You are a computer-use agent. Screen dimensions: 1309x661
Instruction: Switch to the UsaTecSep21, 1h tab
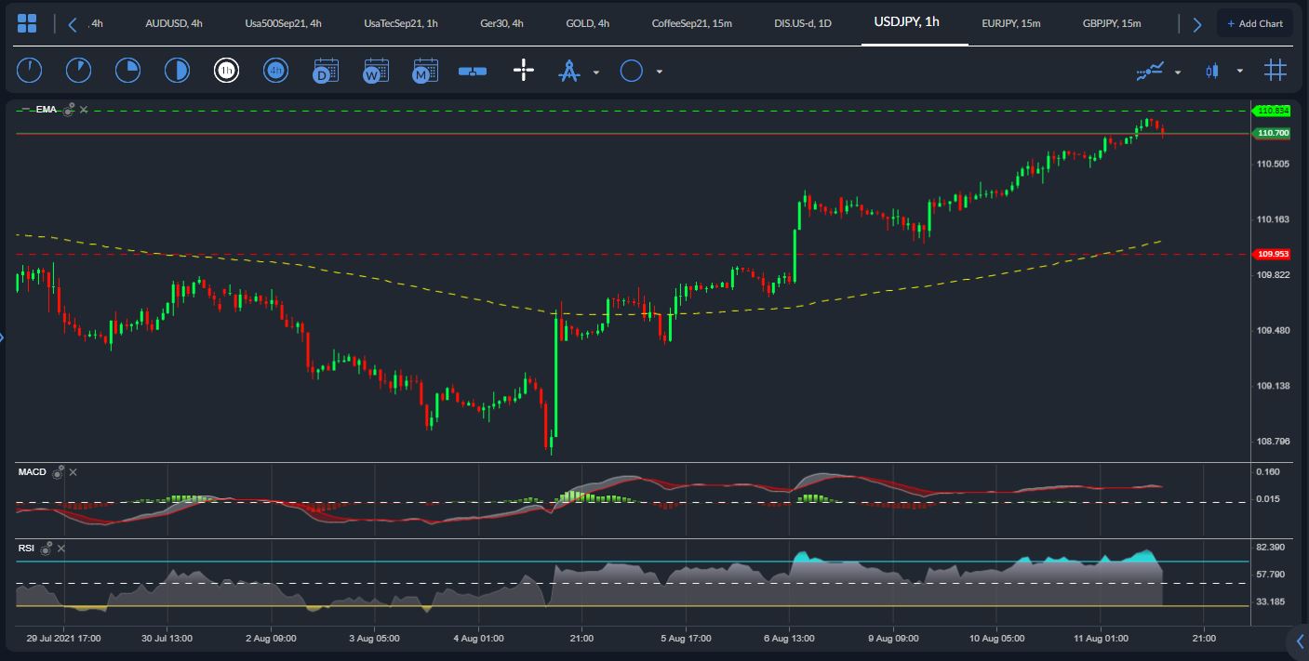tap(401, 23)
